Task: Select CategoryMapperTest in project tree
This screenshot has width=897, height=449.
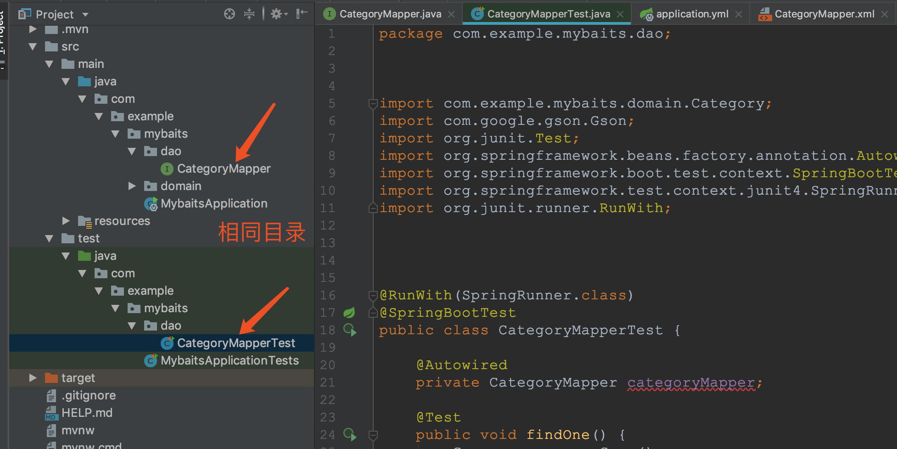Action: (236, 343)
